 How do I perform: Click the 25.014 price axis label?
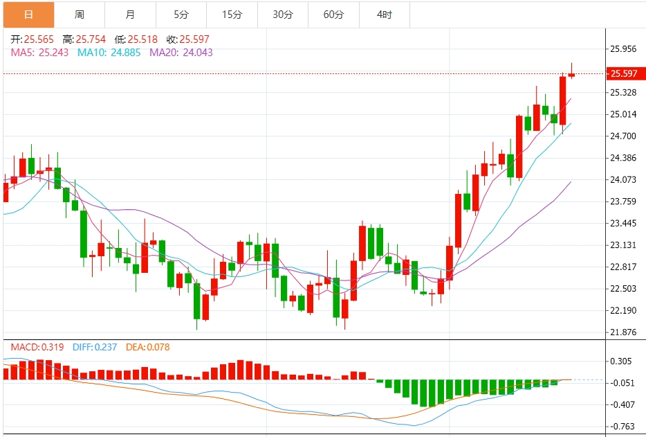pos(623,114)
